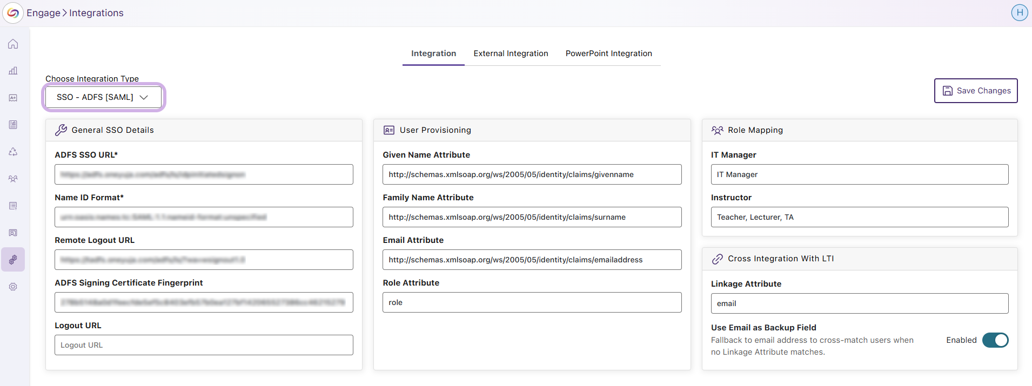Open the user avatar H menu
Screen dimensions: 1032x386
pyautogui.click(x=1019, y=12)
